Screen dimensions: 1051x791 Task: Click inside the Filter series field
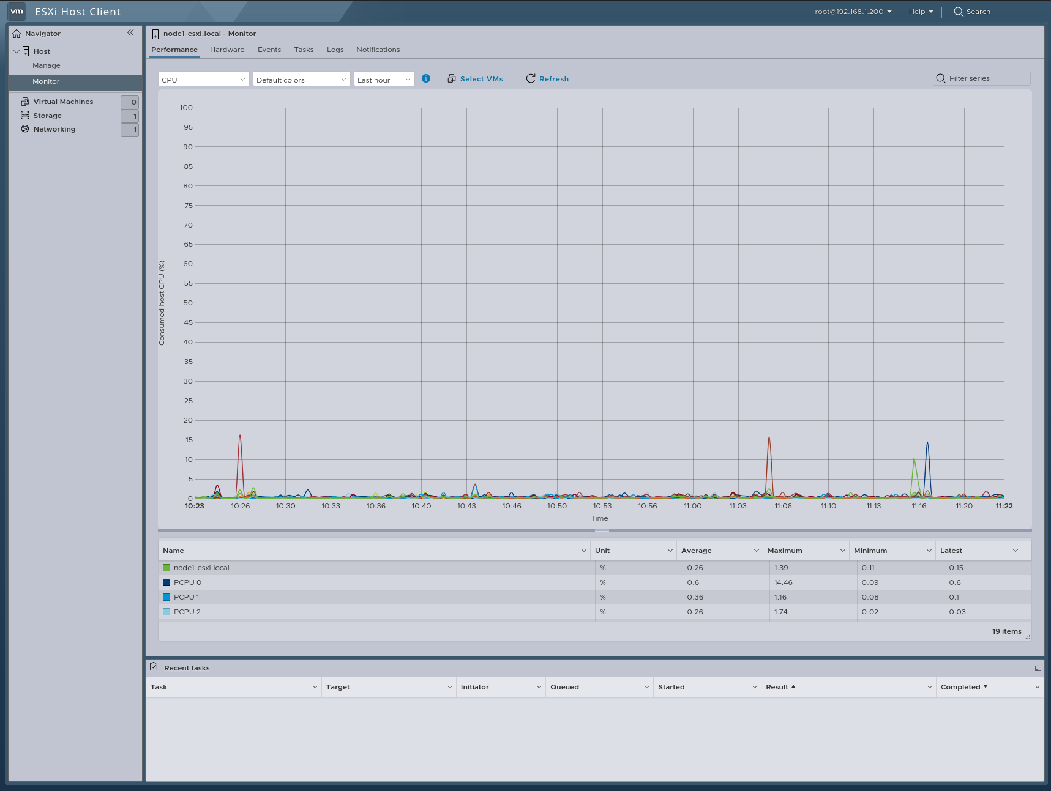979,78
